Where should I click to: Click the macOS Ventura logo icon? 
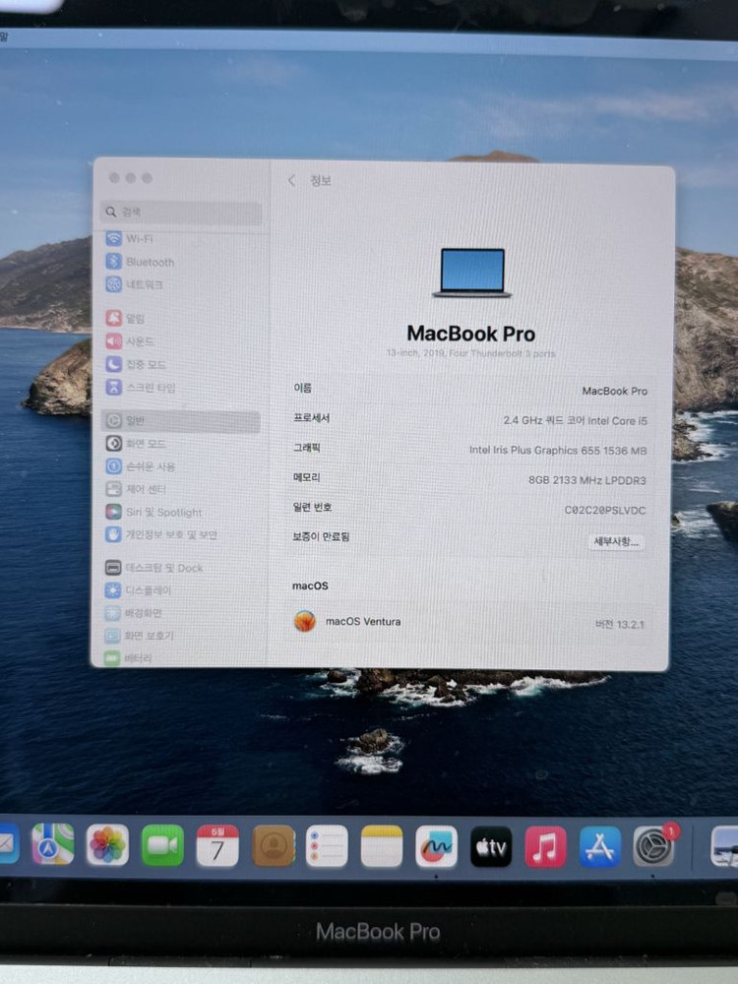point(305,621)
